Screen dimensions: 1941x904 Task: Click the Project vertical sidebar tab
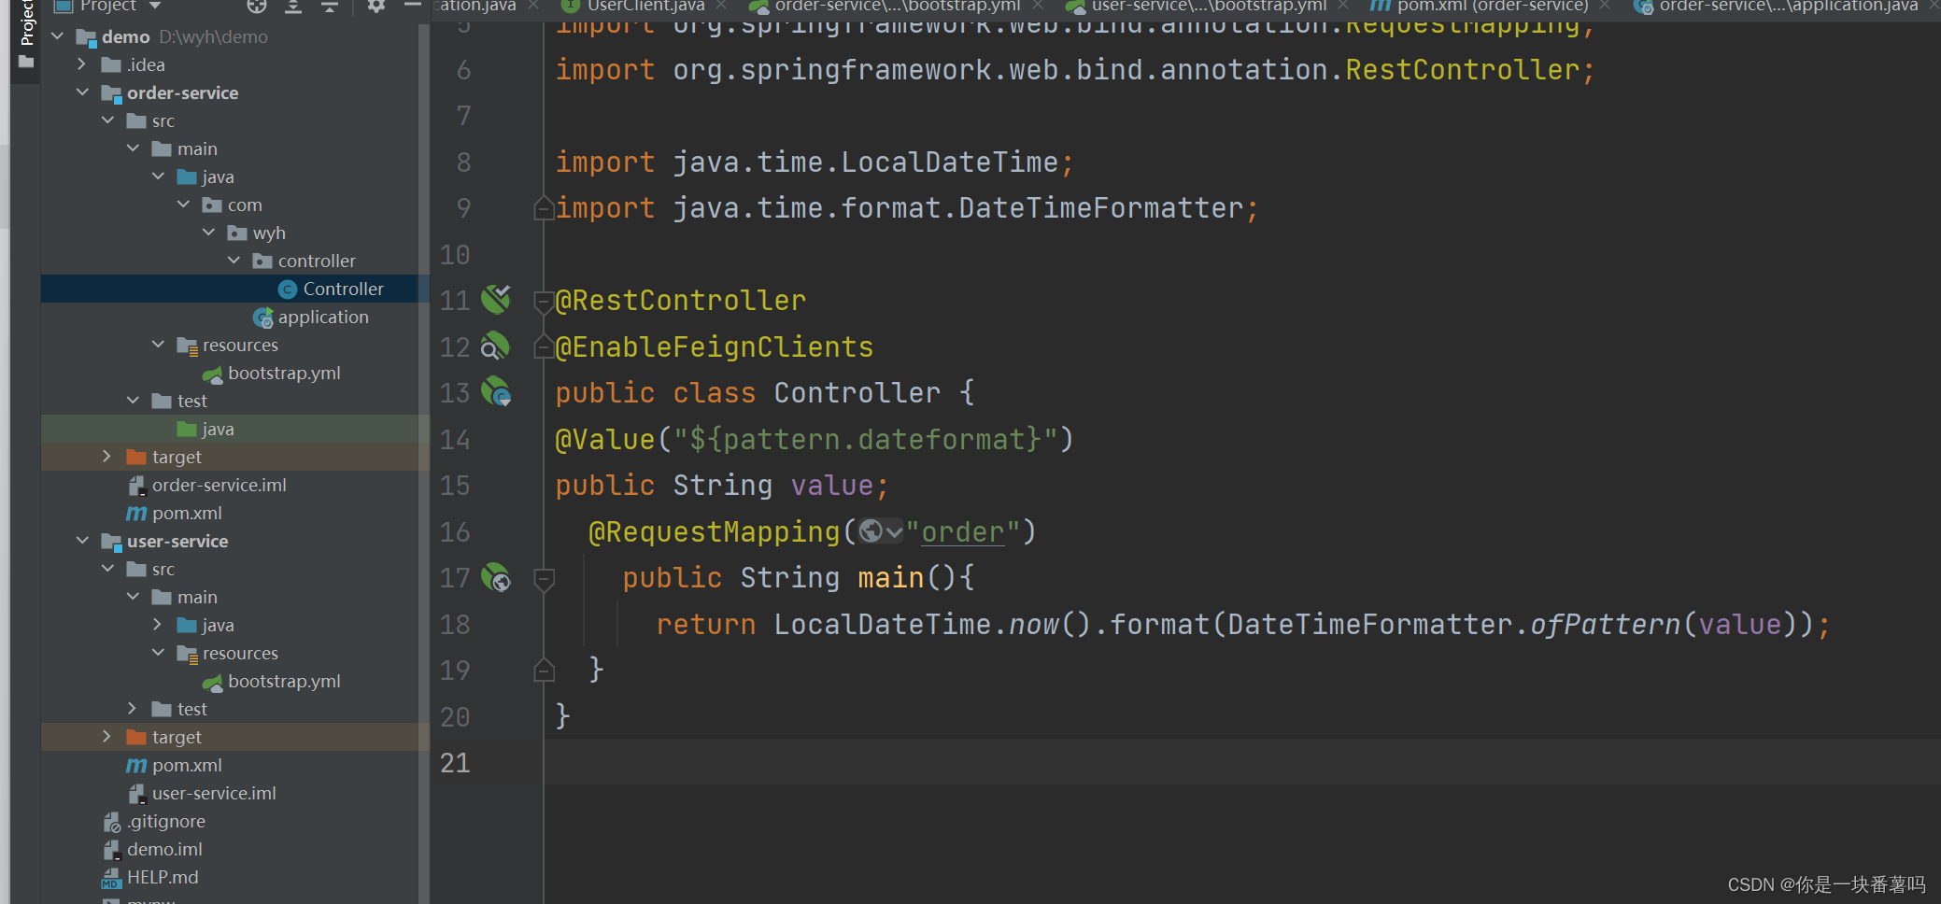click(26, 35)
